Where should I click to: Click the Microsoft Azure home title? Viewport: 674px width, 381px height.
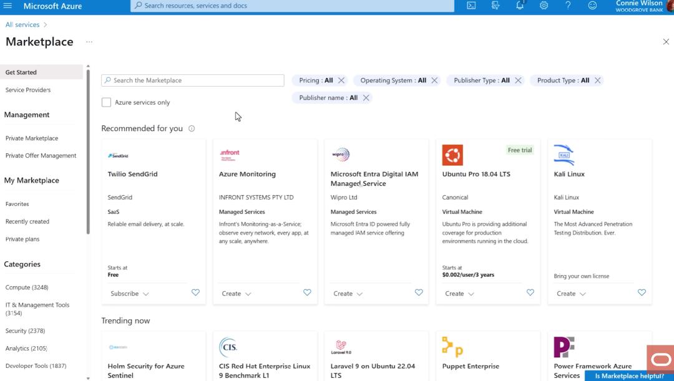[52, 6]
